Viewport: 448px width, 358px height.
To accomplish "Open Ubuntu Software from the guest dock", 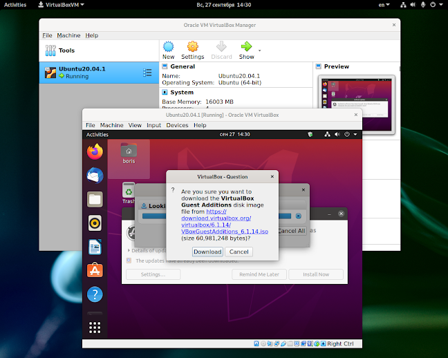I will pos(95,270).
